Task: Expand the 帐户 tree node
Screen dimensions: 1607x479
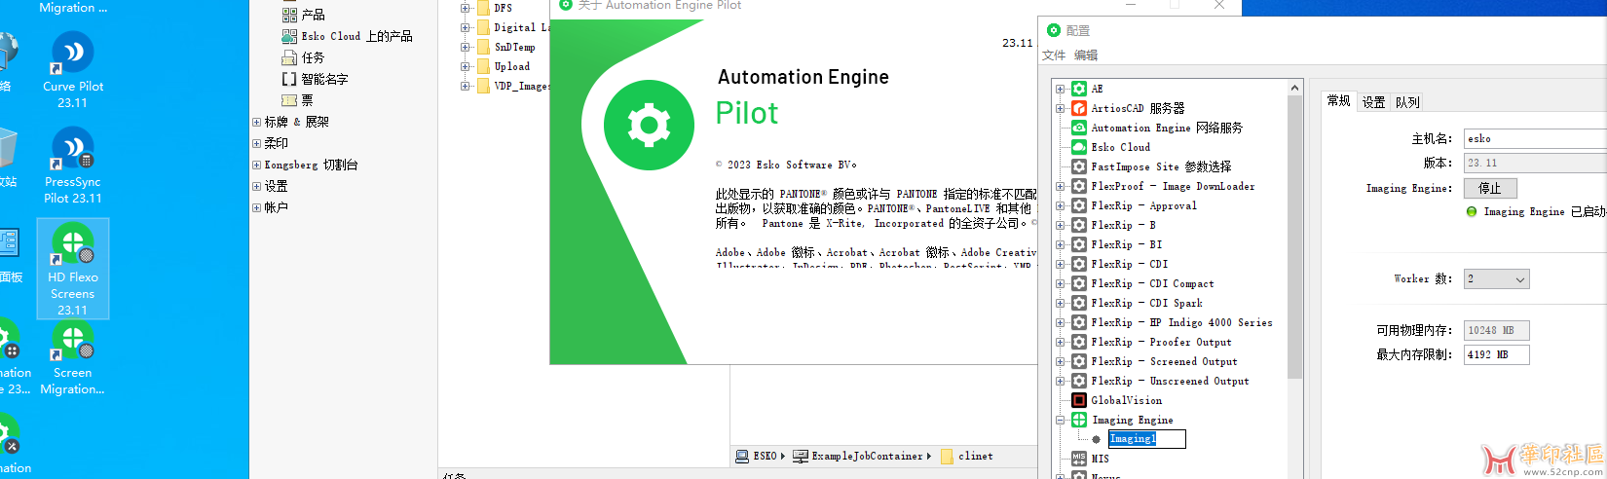Action: [x=256, y=207]
